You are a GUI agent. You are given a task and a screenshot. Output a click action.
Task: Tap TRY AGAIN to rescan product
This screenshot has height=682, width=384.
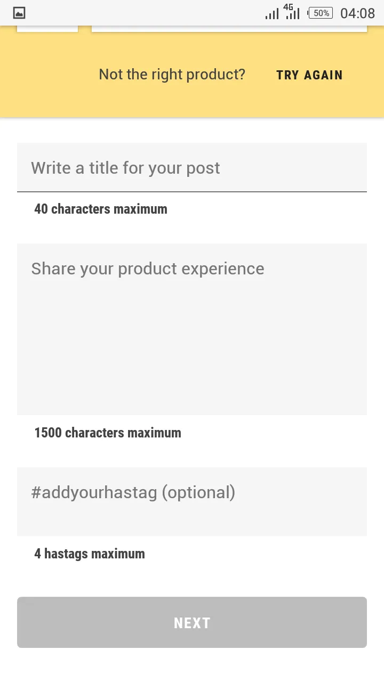[x=309, y=75]
